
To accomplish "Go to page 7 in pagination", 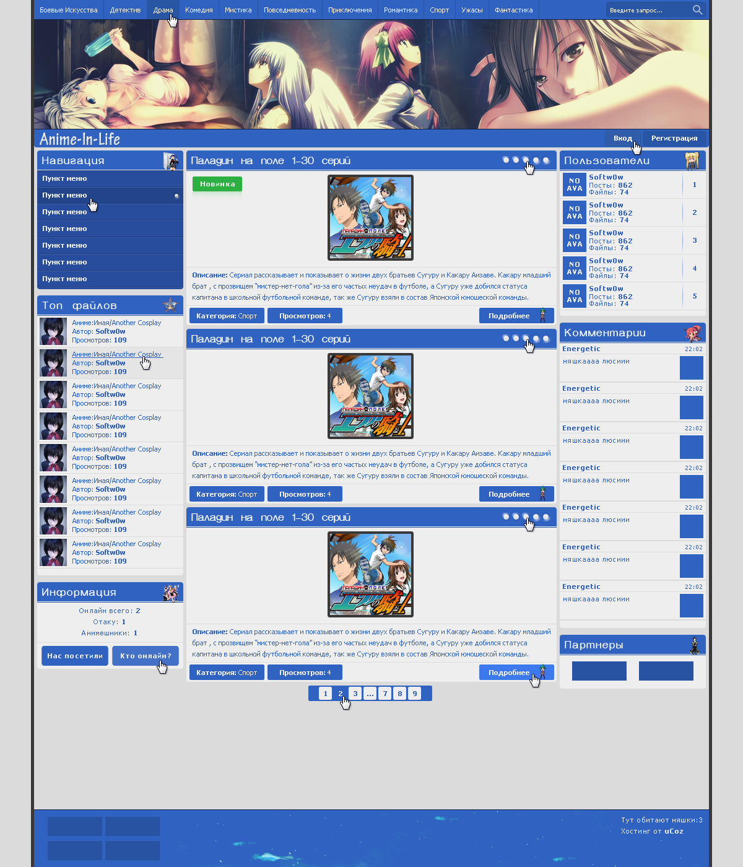I will (x=385, y=694).
